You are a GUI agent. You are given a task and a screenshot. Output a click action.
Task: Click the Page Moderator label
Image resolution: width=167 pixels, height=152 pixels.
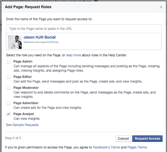(26, 88)
